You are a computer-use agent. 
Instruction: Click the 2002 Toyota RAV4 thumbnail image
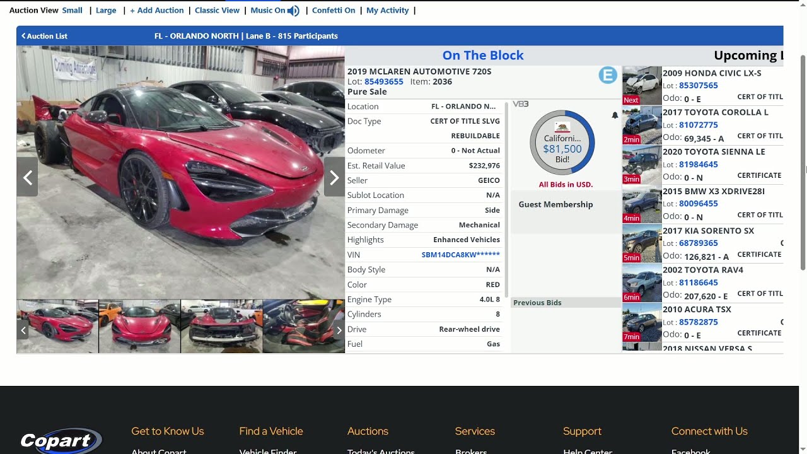pos(642,282)
